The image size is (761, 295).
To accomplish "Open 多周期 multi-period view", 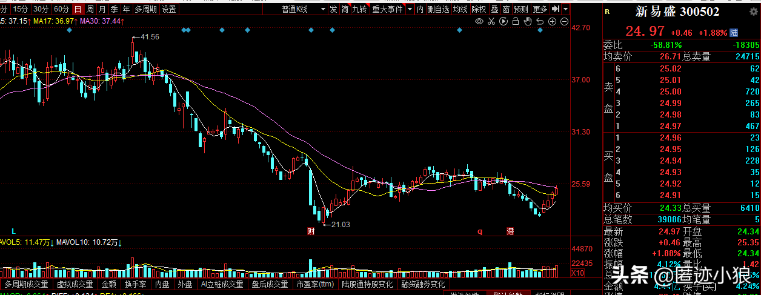I will (x=145, y=9).
